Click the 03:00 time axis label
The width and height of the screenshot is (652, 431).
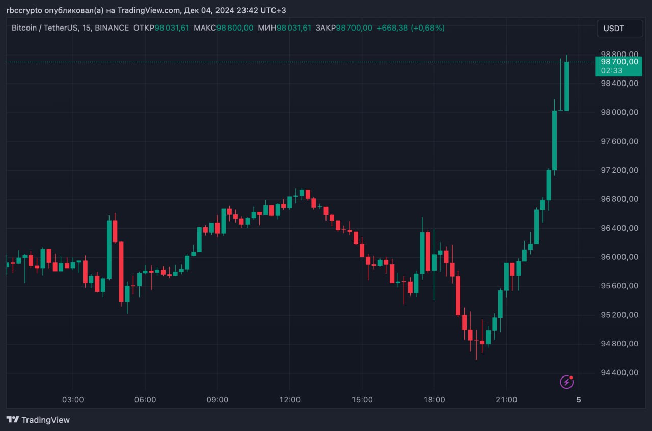tap(73, 400)
